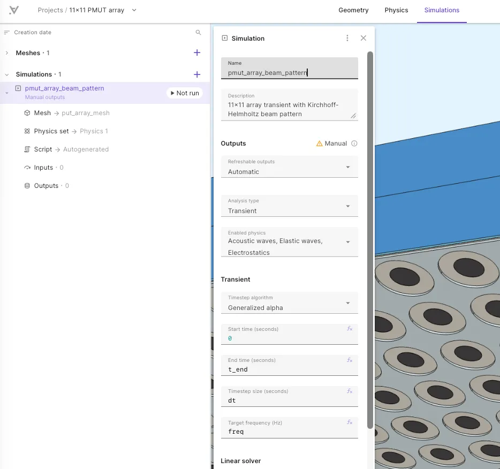Click the Manual outputs warning icon
Viewport: 500px width, 469px height.
(x=319, y=143)
